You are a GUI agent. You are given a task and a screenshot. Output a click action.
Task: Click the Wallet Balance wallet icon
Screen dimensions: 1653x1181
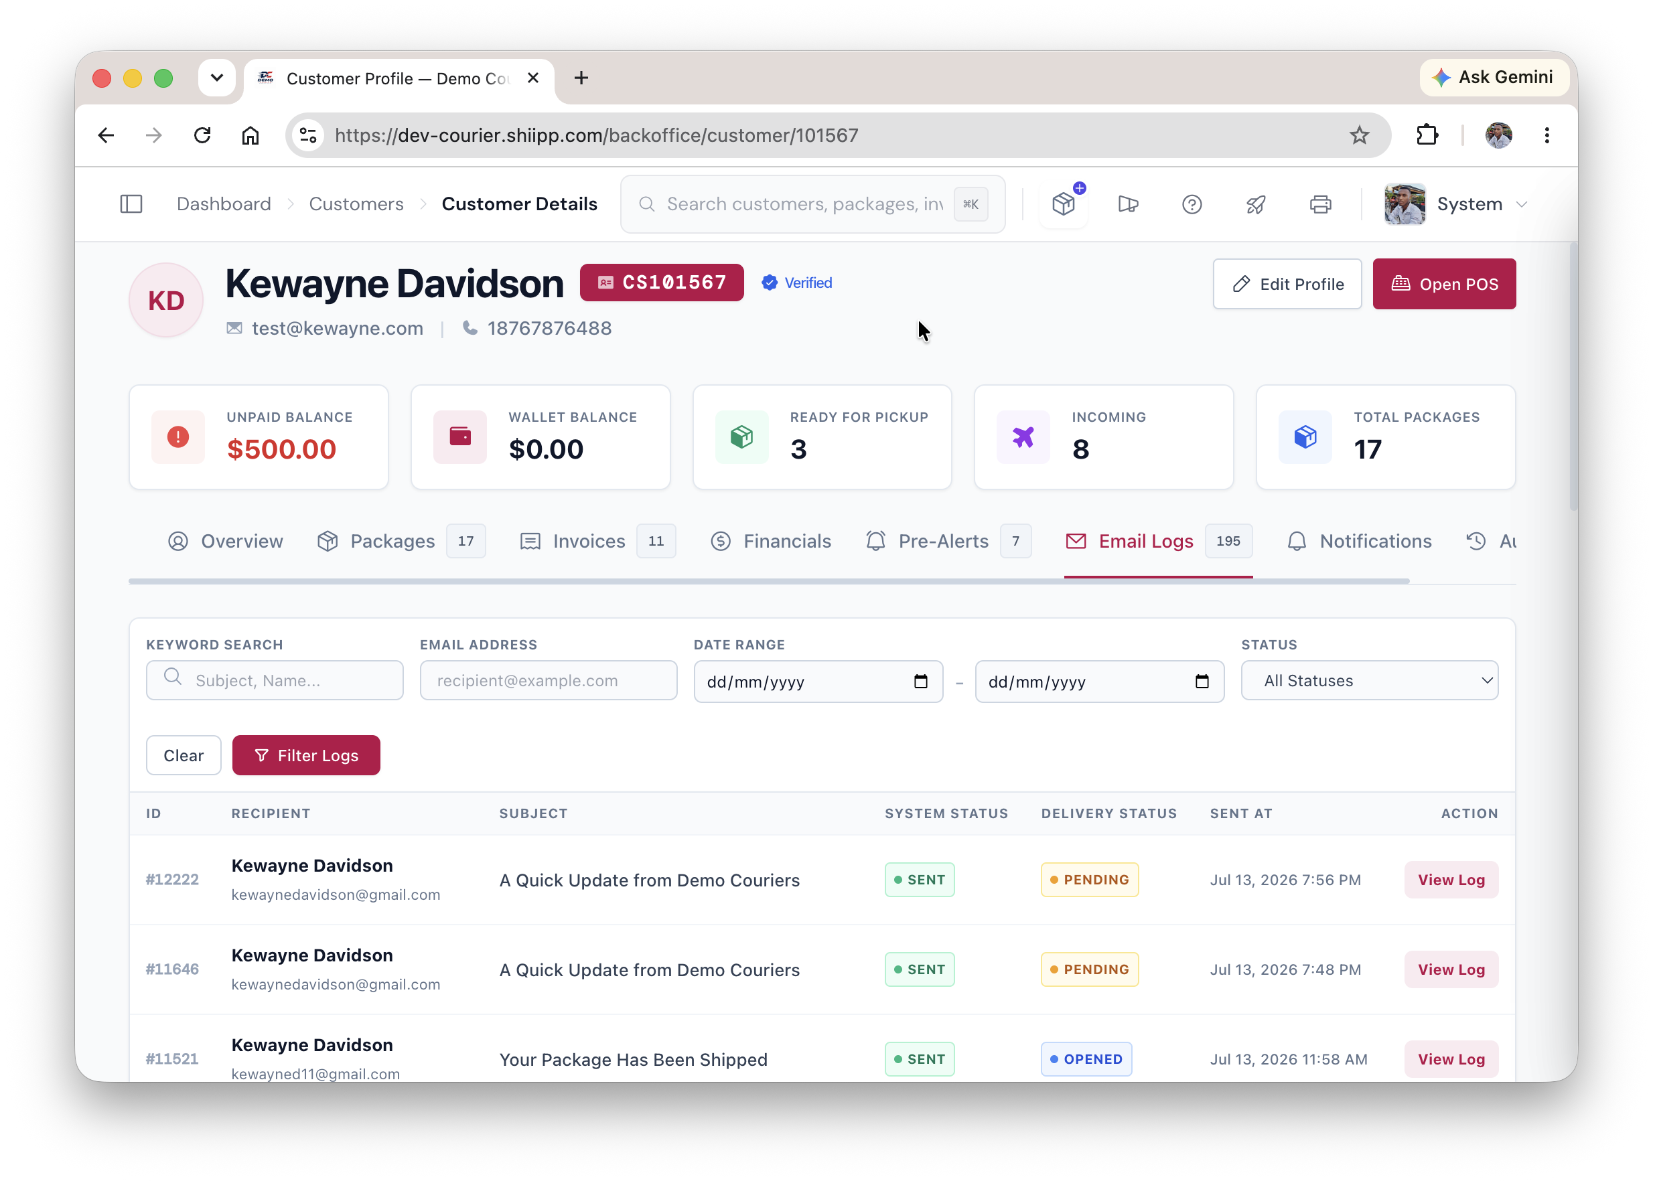click(460, 437)
